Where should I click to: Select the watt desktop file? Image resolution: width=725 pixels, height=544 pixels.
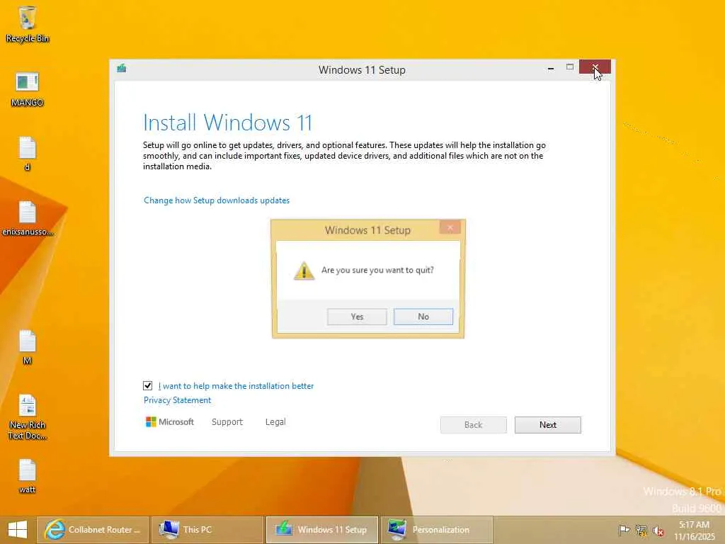28,477
